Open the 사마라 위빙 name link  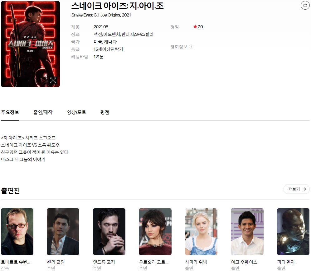pos(196,262)
